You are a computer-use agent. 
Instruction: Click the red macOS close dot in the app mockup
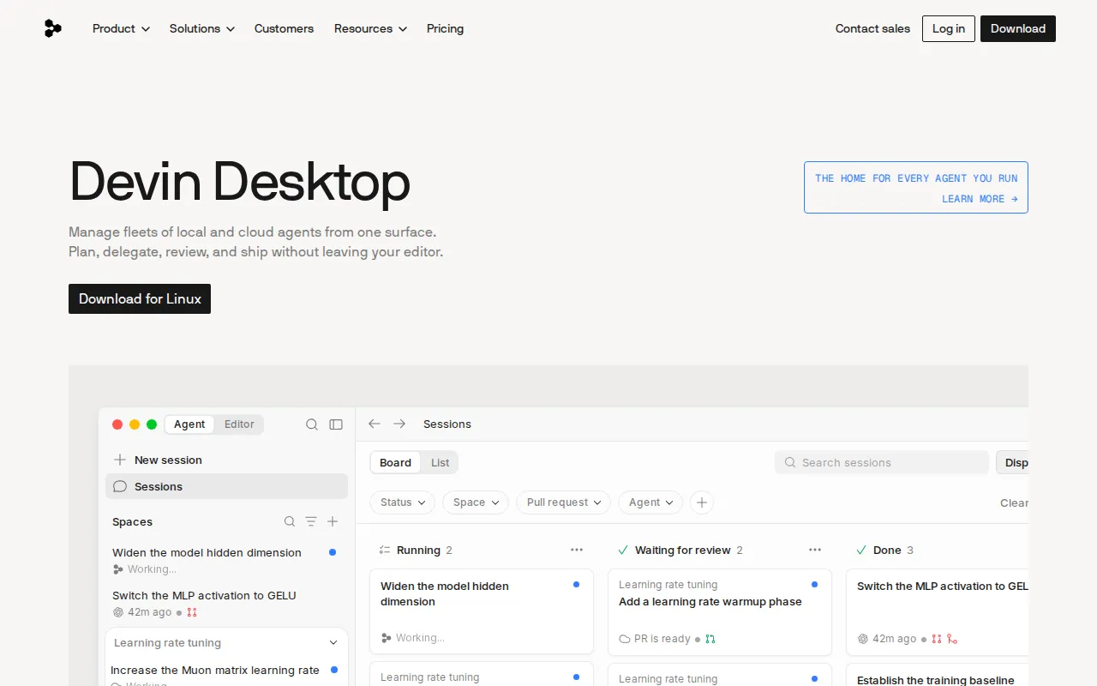tap(117, 424)
